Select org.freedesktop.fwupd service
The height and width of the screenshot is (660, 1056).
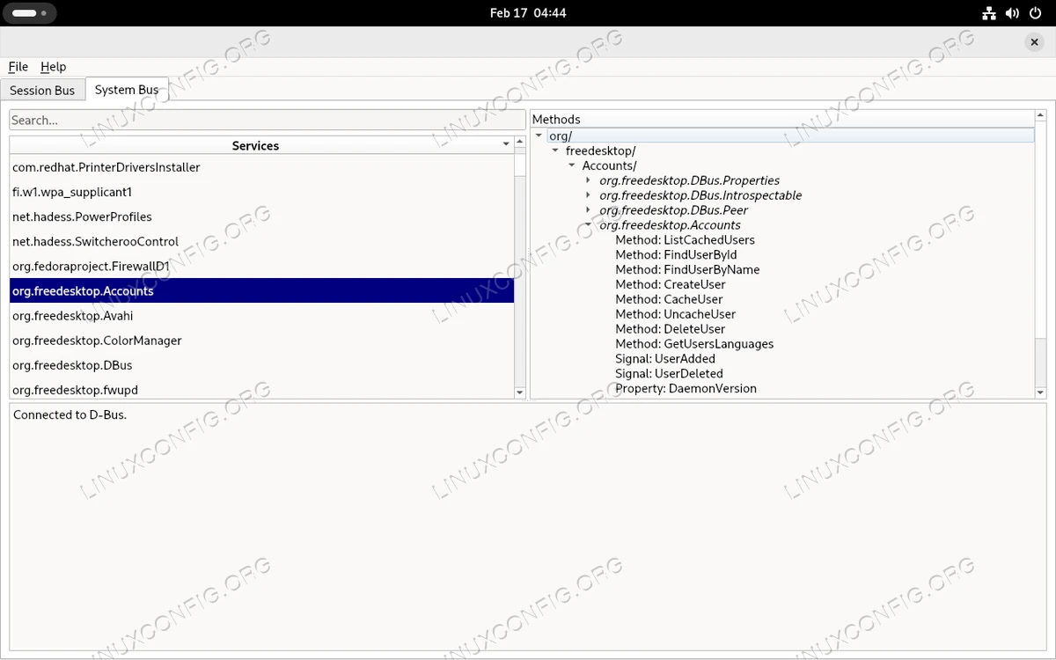pyautogui.click(x=261, y=388)
